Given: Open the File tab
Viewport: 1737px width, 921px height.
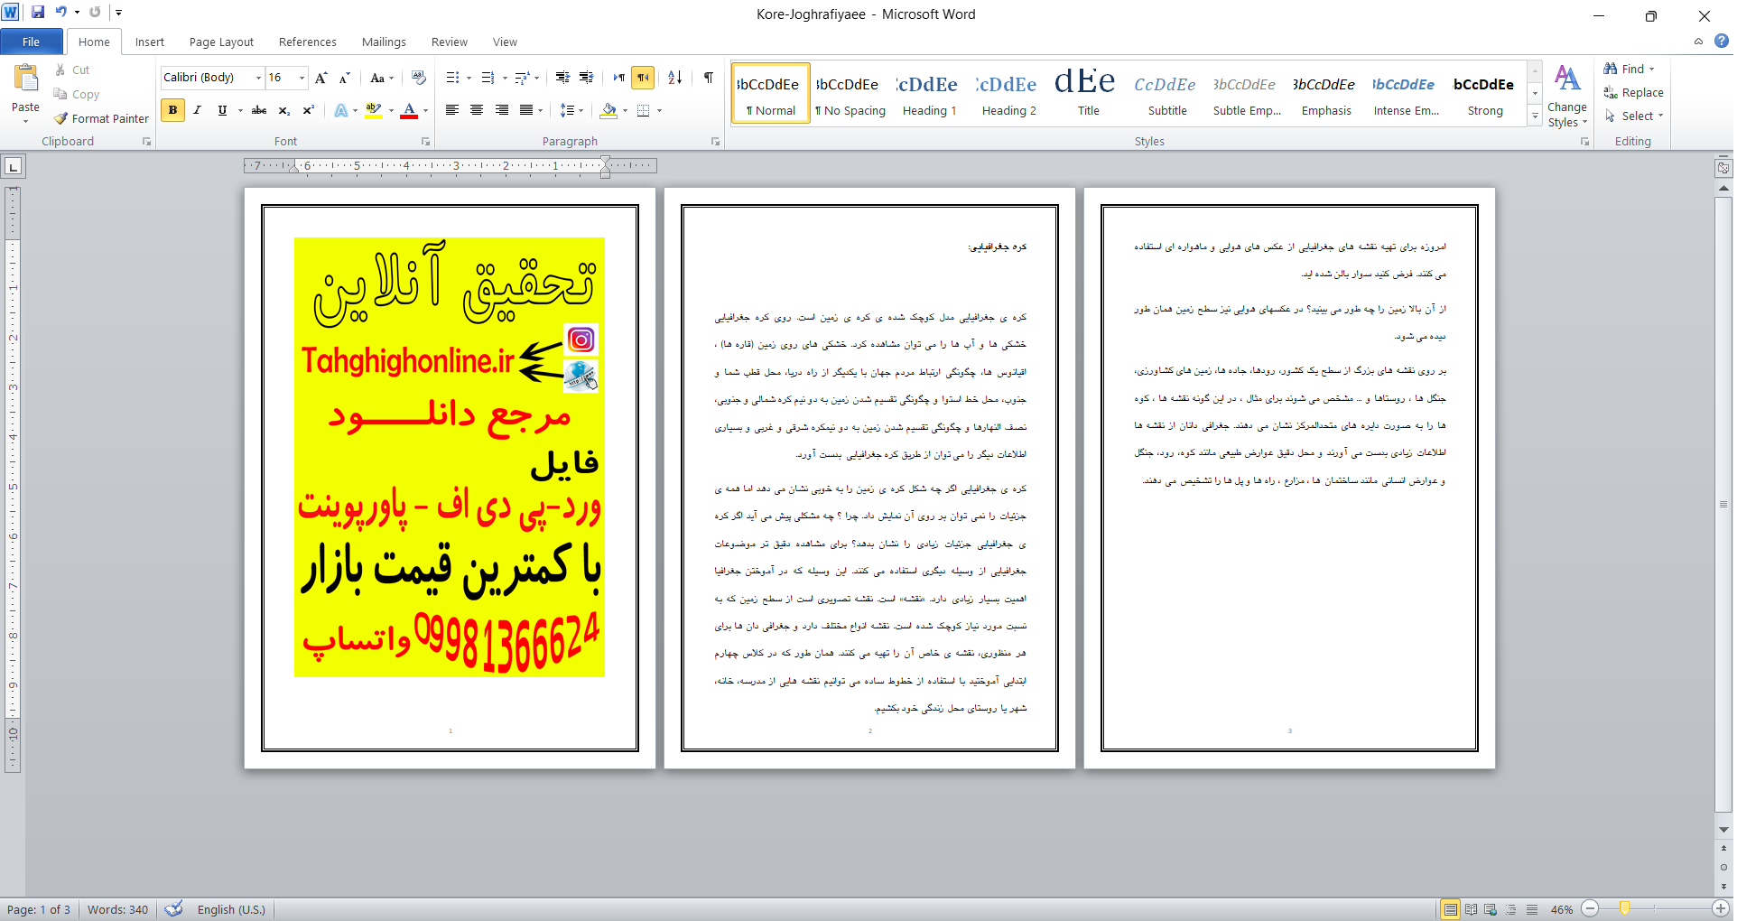Looking at the screenshot, I should 32,42.
